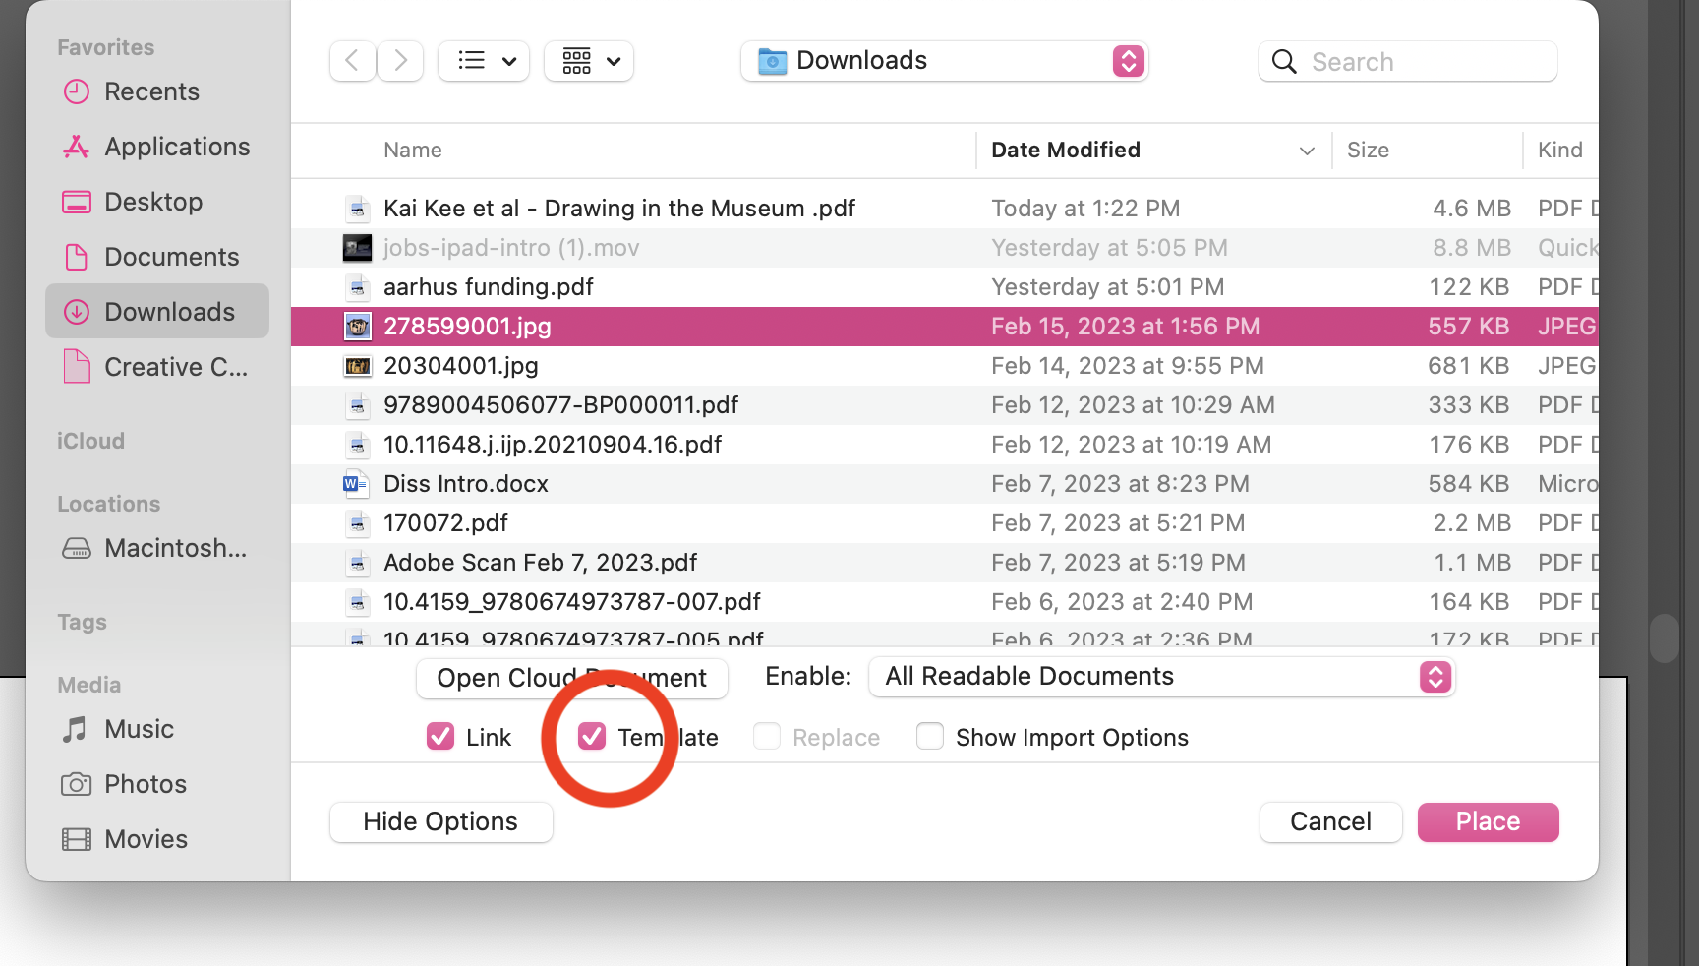
Task: Click the Word icon beside Diss Intro.docx
Action: 356,484
